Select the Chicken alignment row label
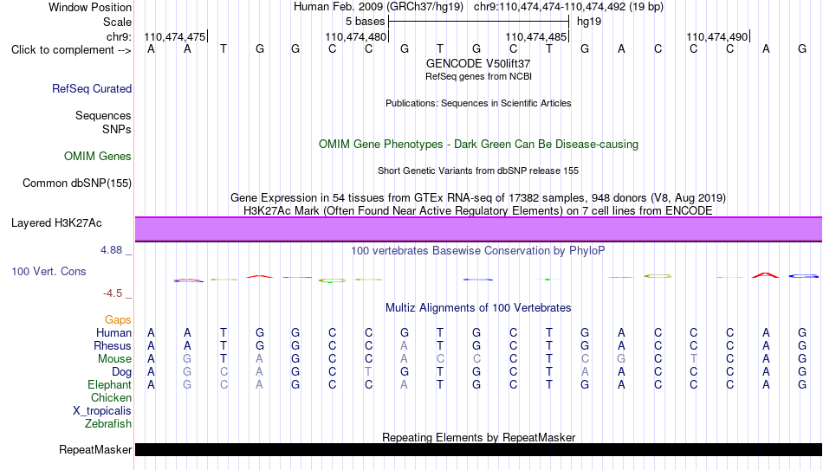The height and width of the screenshot is (470, 823). (x=111, y=398)
